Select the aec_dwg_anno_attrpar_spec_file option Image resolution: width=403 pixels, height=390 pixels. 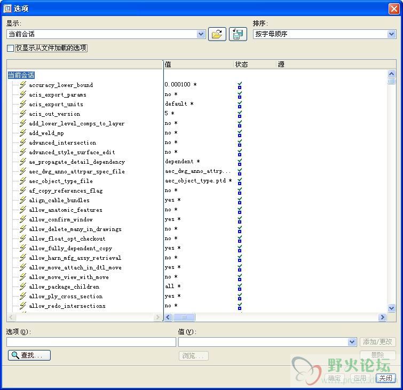pos(77,171)
